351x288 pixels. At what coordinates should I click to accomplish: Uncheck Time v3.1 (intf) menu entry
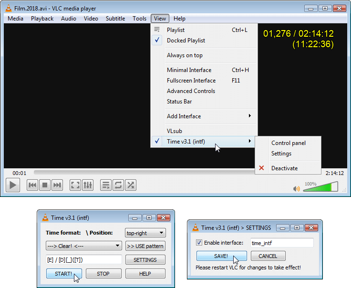click(186, 141)
